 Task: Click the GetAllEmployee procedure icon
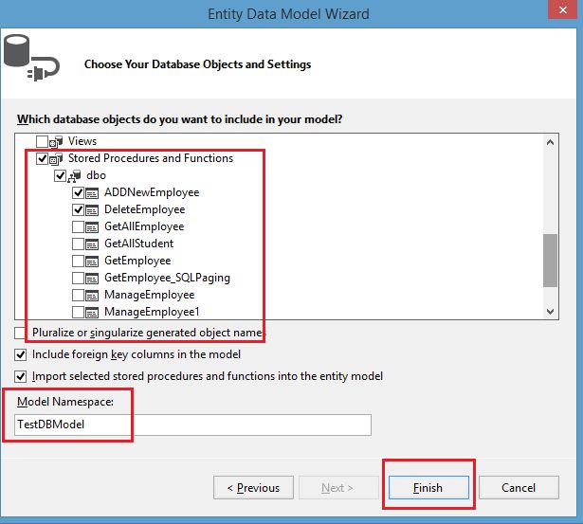92,227
